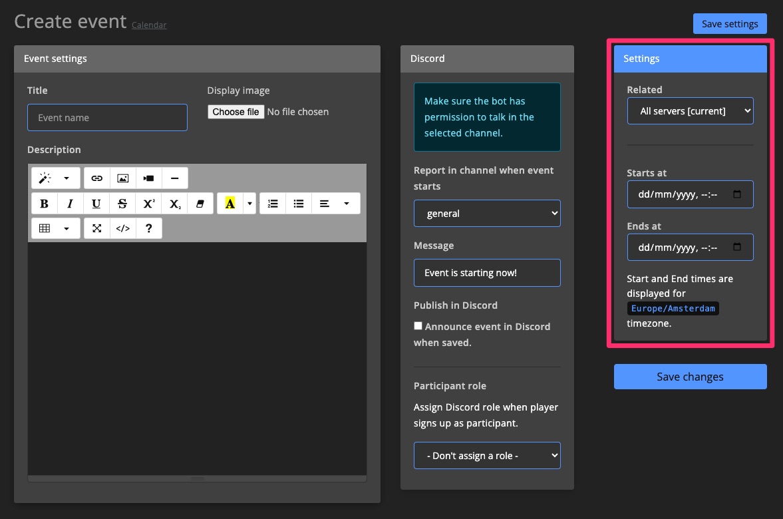Screen dimensions: 783x519
Task: Open the Related servers dropdown
Action: click(x=690, y=111)
